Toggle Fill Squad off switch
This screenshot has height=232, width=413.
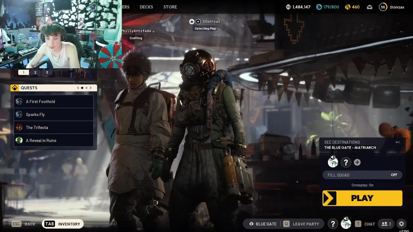pyautogui.click(x=362, y=175)
